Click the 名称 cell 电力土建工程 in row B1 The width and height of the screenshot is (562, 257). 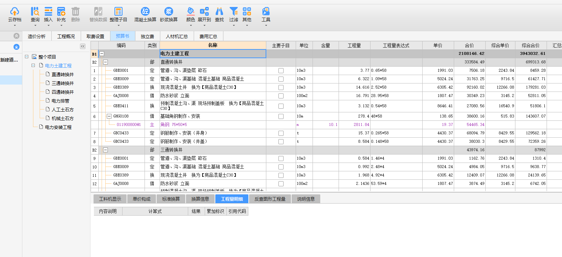point(213,53)
